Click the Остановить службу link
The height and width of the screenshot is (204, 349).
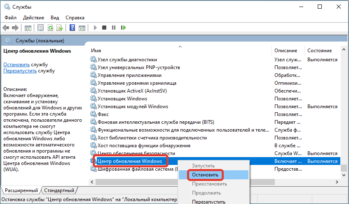pos(16,65)
